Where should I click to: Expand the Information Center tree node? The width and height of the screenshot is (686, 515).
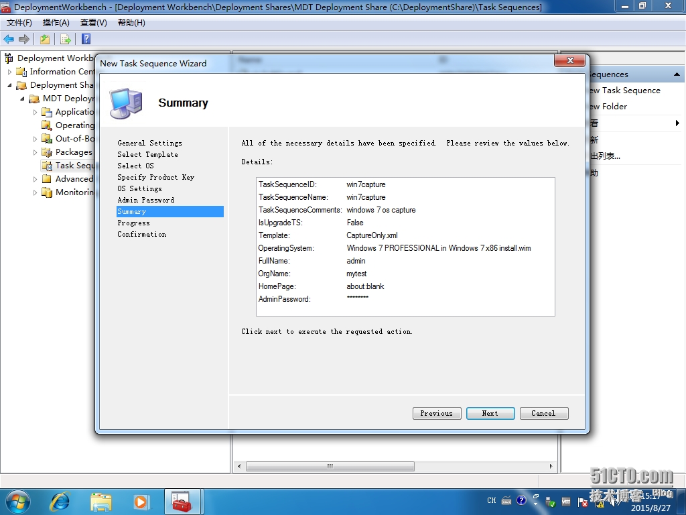coord(9,72)
